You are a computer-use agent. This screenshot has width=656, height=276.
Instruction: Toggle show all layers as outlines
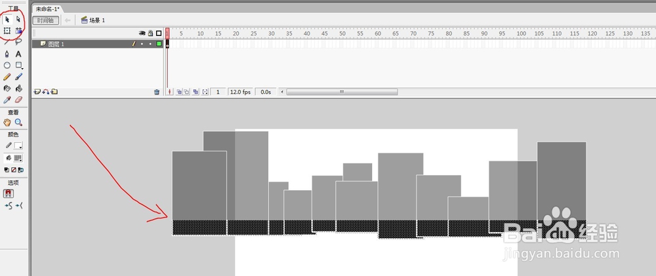tap(159, 33)
